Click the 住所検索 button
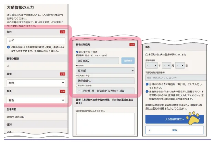215x144 pixels. pos(128,61)
